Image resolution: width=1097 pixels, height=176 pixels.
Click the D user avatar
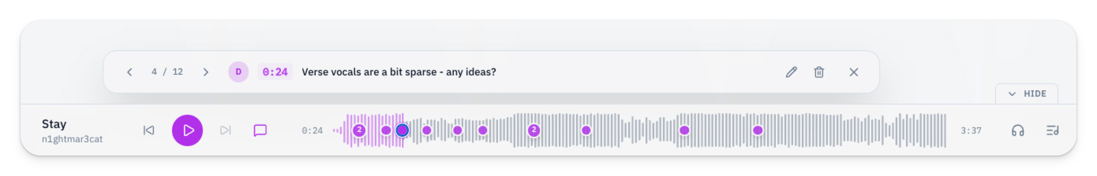pos(238,72)
